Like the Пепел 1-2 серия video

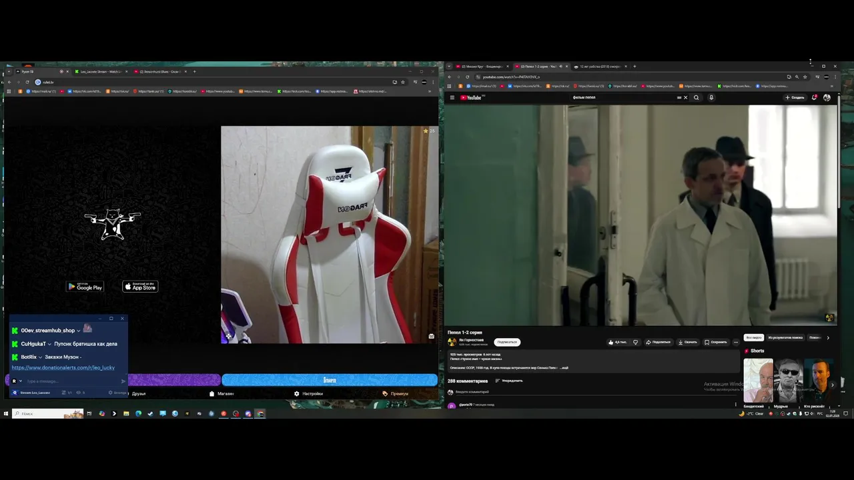pyautogui.click(x=617, y=342)
